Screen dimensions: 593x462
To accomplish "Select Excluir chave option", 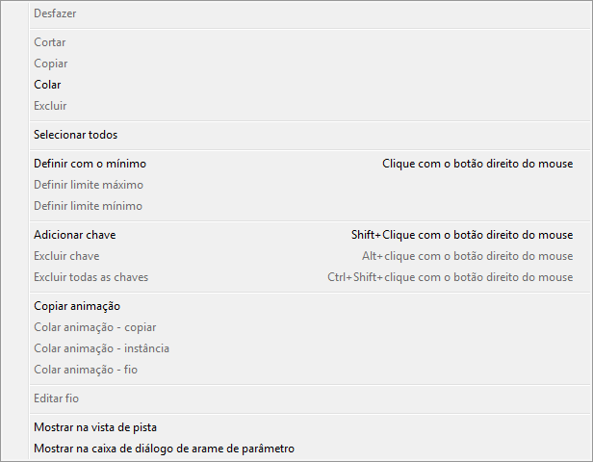I will [66, 256].
